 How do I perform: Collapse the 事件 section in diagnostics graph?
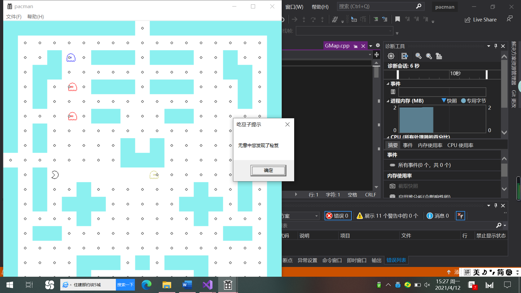(388, 84)
